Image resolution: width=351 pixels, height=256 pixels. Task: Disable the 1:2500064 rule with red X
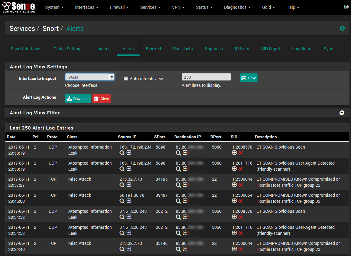coord(241,201)
